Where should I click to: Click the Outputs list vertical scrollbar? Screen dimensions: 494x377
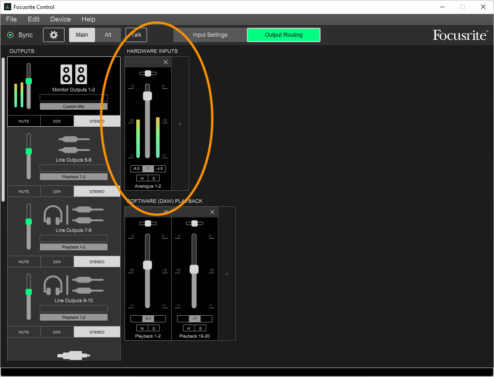3,129
